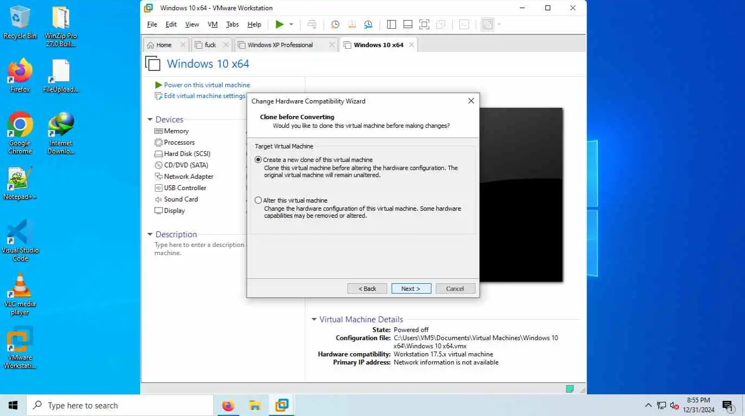Image resolution: width=745 pixels, height=416 pixels.
Task: Close the Home tab
Action: click(182, 45)
